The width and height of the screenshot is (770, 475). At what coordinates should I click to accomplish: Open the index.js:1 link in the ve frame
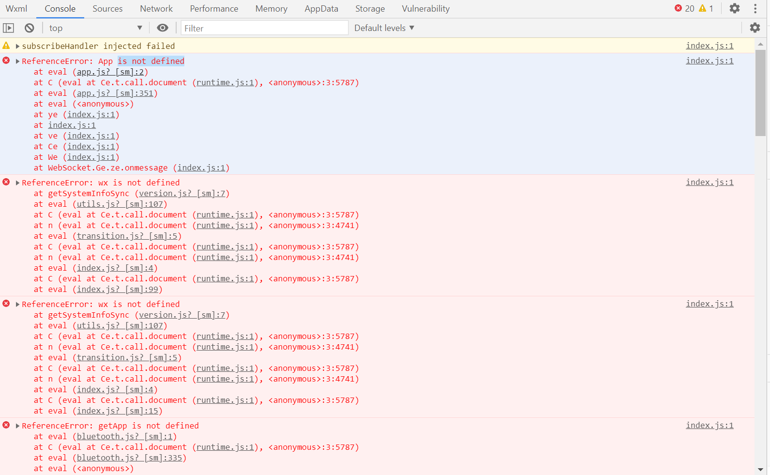[91, 136]
